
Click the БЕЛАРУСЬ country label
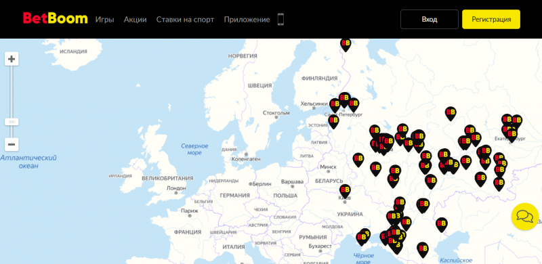pyautogui.click(x=329, y=181)
